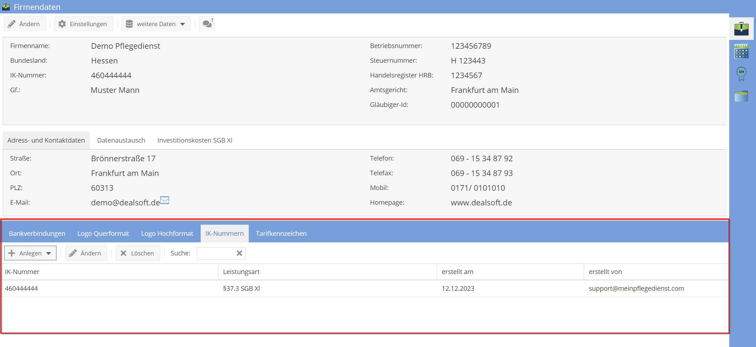Clear the search field with X icon
Viewport: 756px width, 347px height.
click(x=239, y=253)
